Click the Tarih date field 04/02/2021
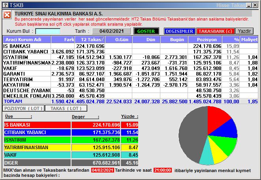Viewport: 261px width, 180px height. [111, 31]
